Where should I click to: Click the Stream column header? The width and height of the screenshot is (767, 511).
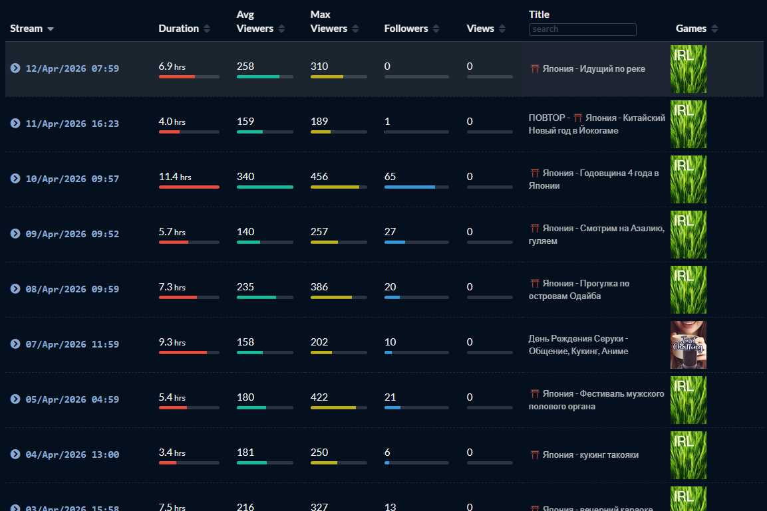tap(27, 29)
